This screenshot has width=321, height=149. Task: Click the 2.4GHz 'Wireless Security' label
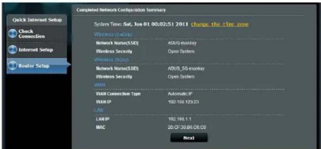tap(114, 52)
